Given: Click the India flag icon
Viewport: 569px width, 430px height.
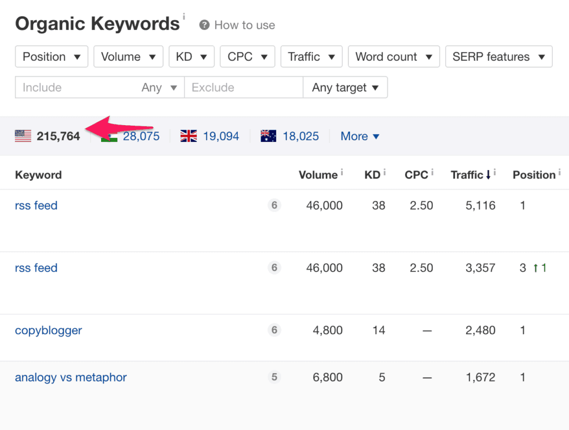Looking at the screenshot, I should [x=109, y=136].
